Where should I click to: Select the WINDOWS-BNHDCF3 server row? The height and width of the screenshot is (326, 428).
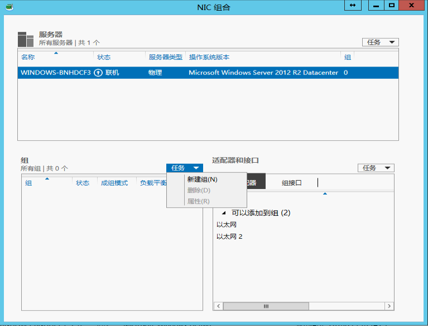tap(208, 73)
